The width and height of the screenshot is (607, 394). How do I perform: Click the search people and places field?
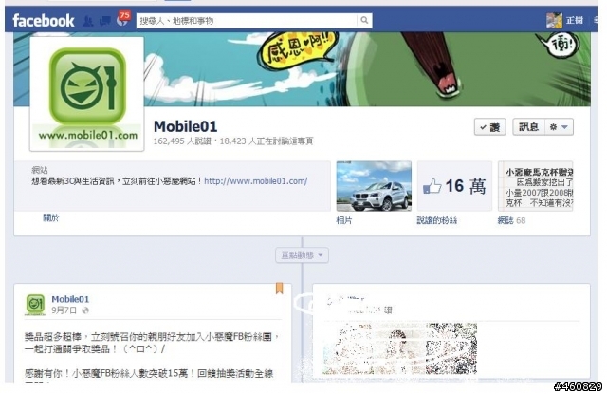coord(247,21)
